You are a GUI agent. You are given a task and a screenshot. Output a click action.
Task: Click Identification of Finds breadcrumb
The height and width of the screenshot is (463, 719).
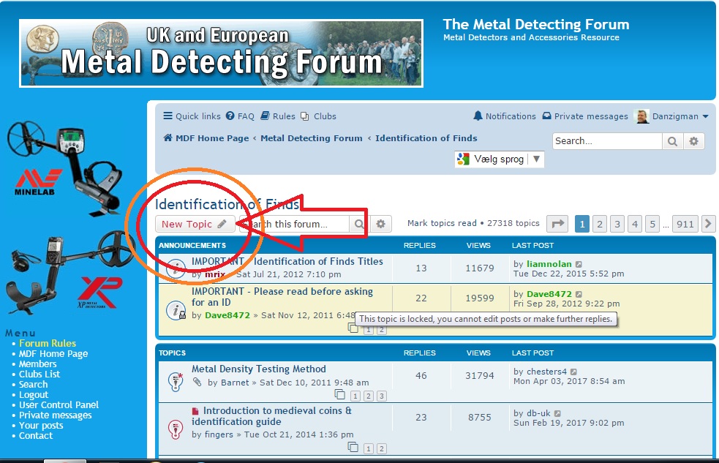point(426,138)
